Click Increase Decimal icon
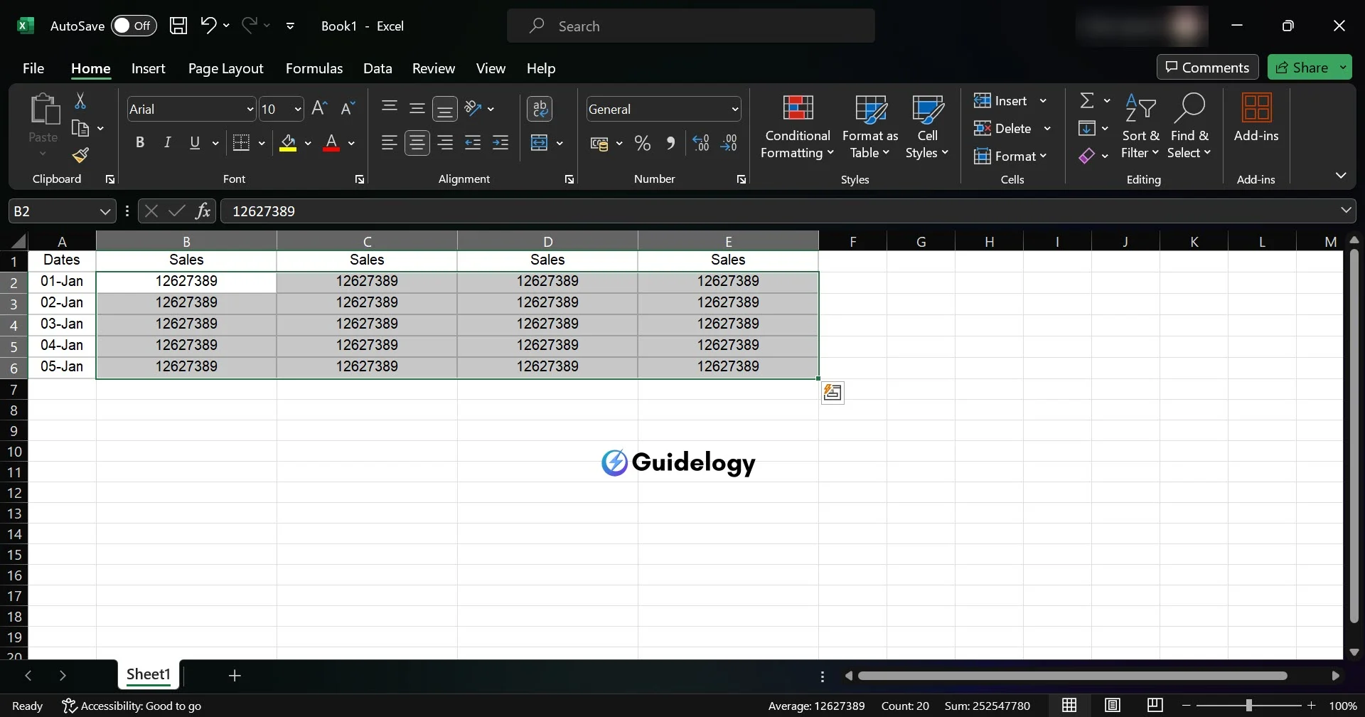Image resolution: width=1365 pixels, height=717 pixels. click(701, 144)
